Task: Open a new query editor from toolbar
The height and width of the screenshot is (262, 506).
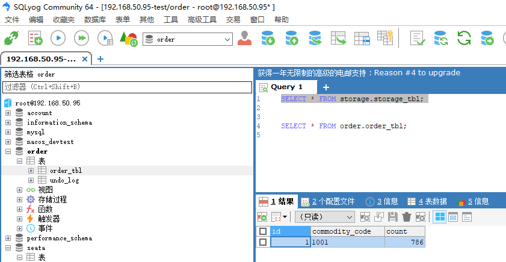Action: pyautogui.click(x=35, y=38)
